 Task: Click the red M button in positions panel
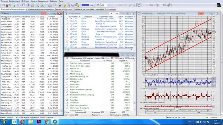[x=112, y=58]
